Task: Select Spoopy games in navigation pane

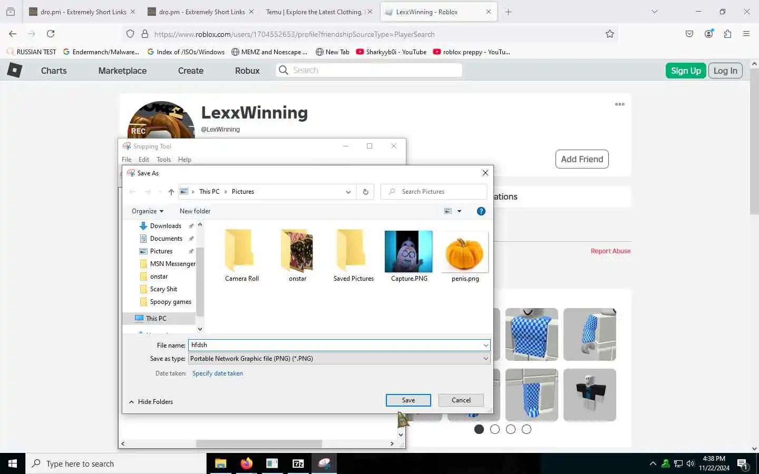Action: point(170,302)
